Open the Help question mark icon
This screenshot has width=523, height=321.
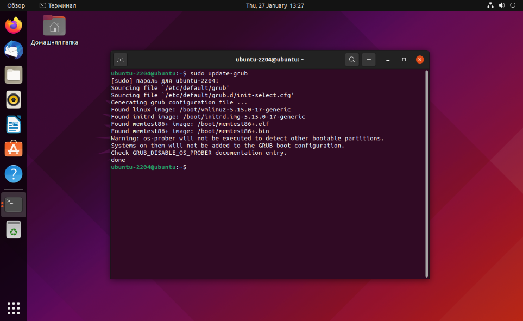pos(14,174)
